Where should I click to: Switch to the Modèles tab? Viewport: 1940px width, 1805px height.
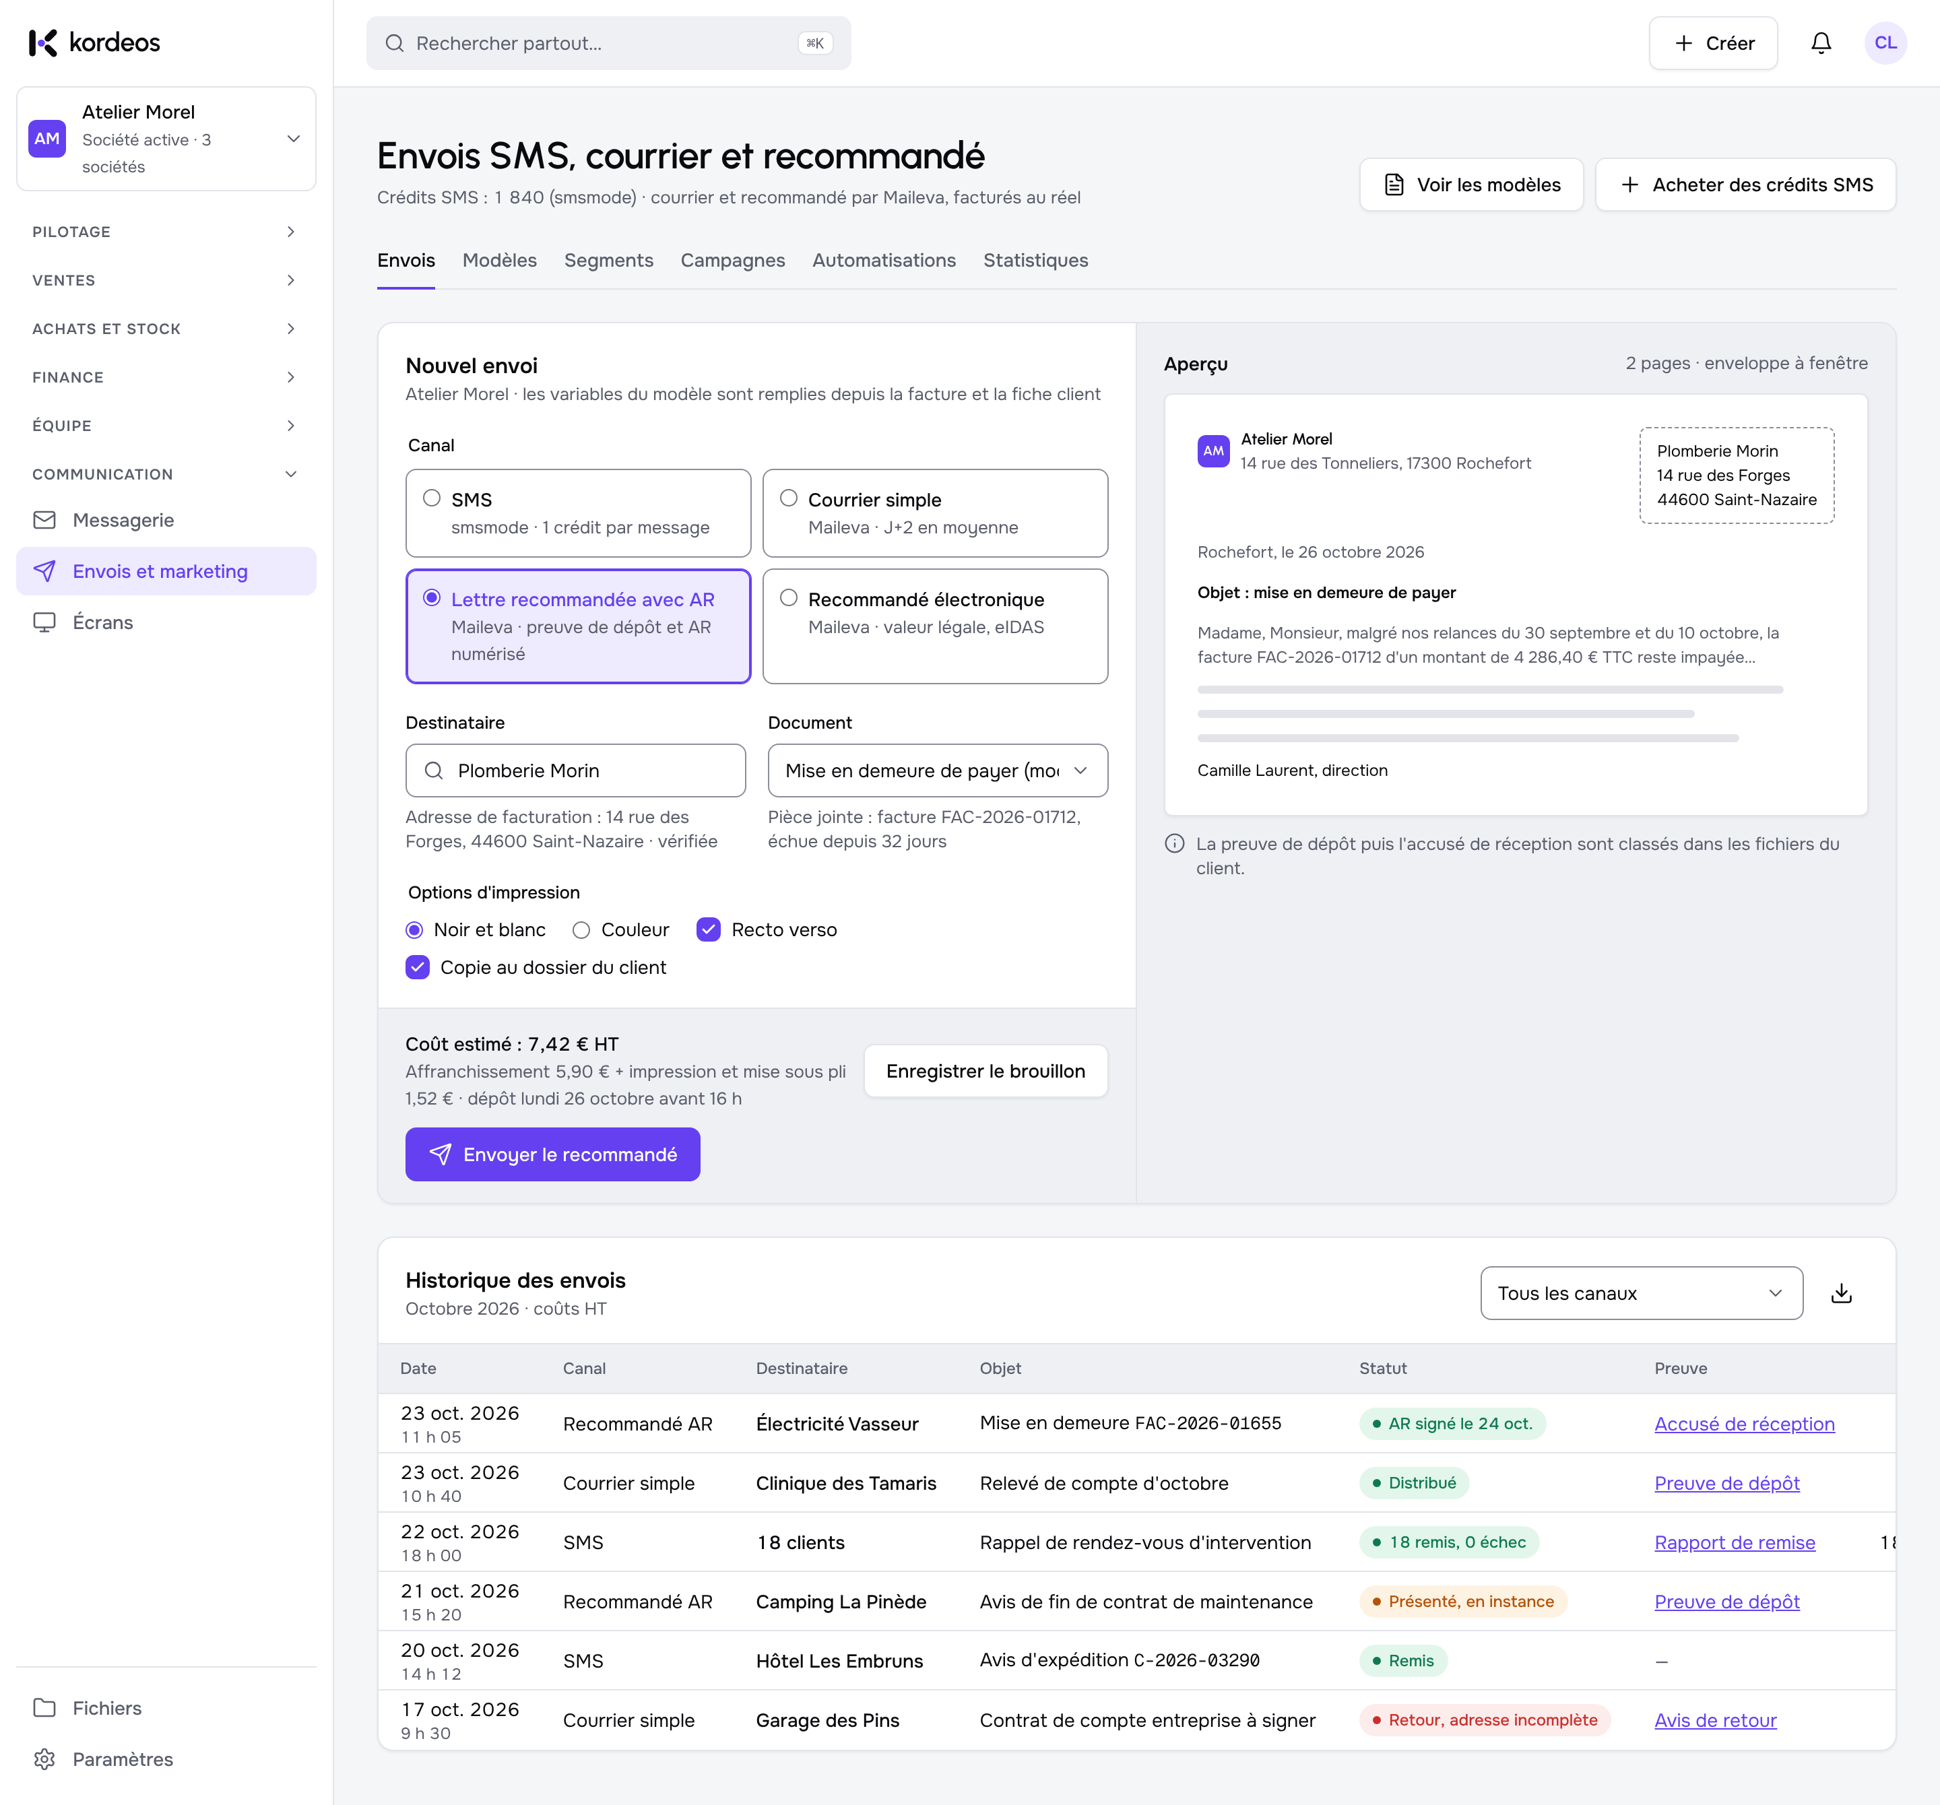pos(500,261)
